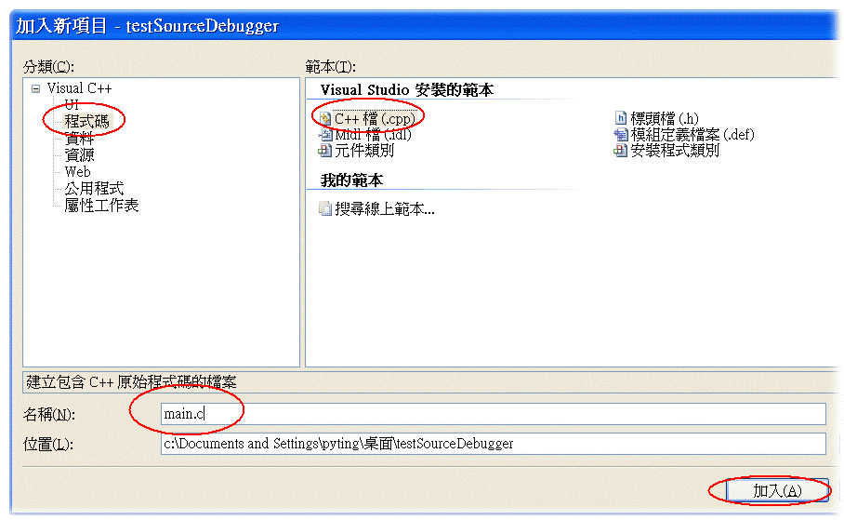
Task: Choose the 安裝程式類別 label
Action: coord(675,151)
